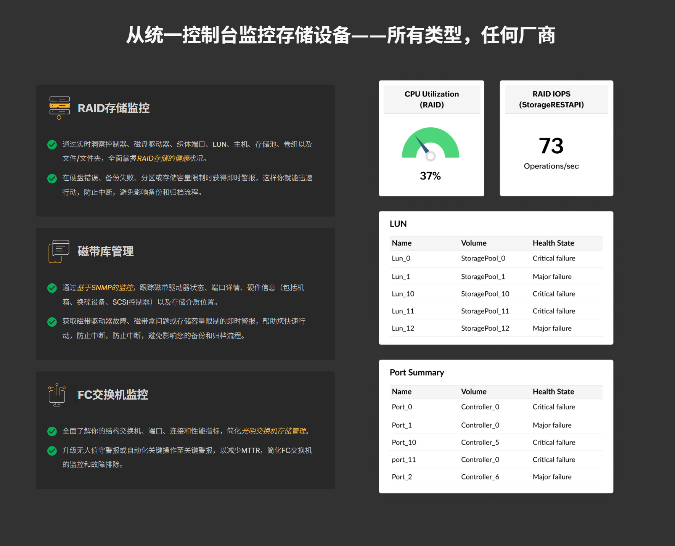675x546 pixels.
Task: Click Port_0 Critical failure health state
Action: tap(554, 407)
